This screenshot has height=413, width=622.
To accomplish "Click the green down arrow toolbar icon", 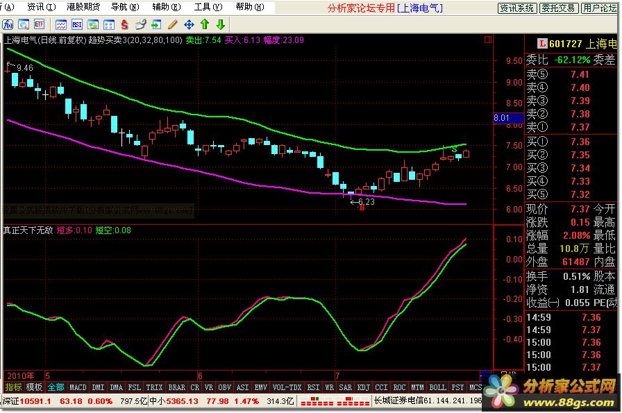I will [221, 24].
